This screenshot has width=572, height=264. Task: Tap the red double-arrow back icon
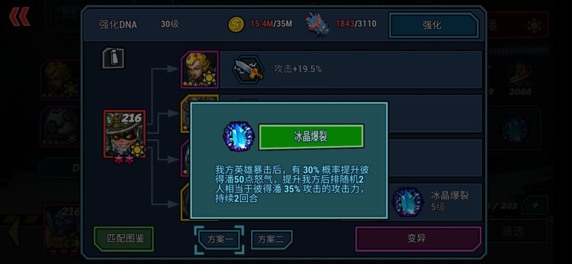20,17
